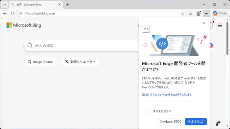Screen dimensions: 230x129
Task: Reload the page with refresh icon
Action: coord(13,13)
